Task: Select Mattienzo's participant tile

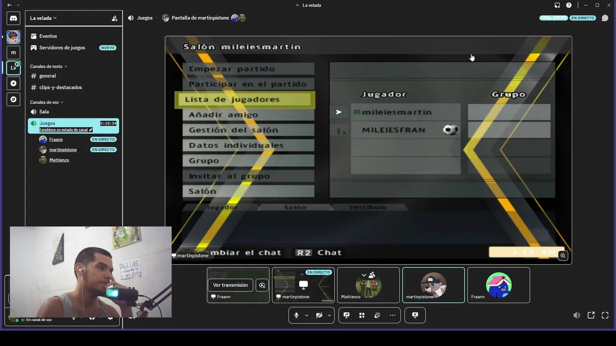Action: 368,285
